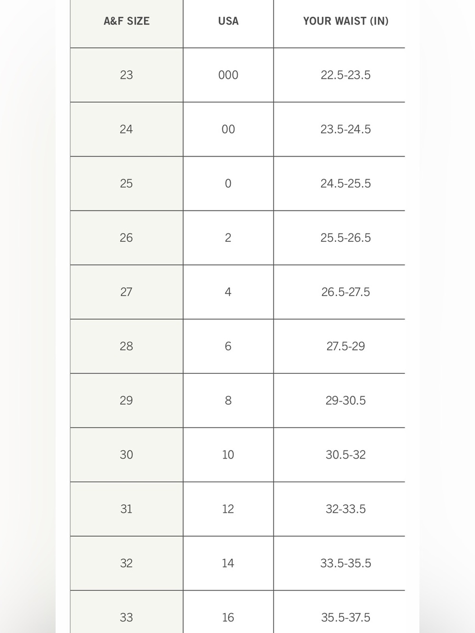
Task: Select A&F size 29 cell
Action: [x=126, y=400]
